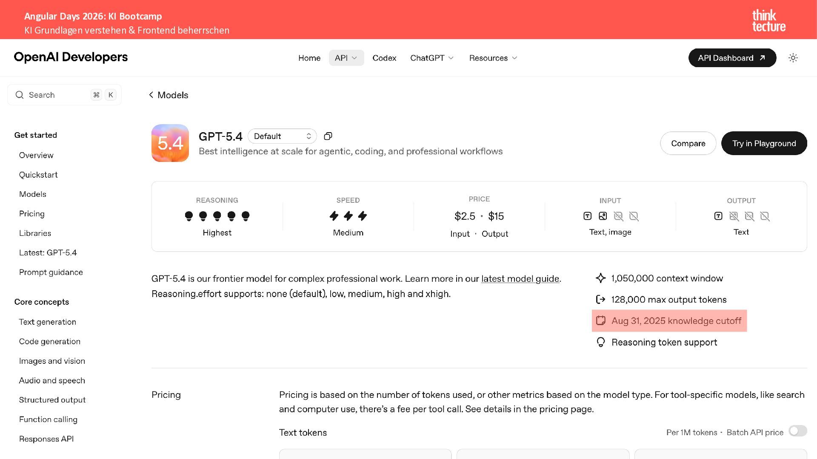Click the text input modality icon
The height and width of the screenshot is (459, 817).
[x=587, y=216]
